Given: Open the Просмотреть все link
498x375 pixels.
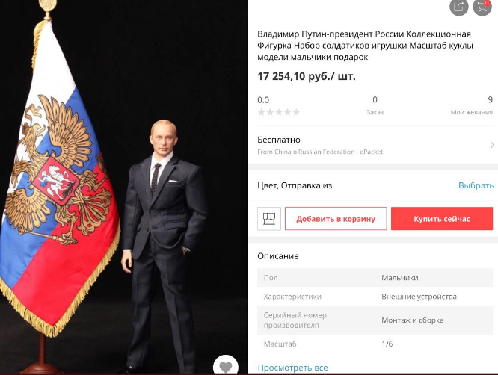Looking at the screenshot, I should click(292, 368).
